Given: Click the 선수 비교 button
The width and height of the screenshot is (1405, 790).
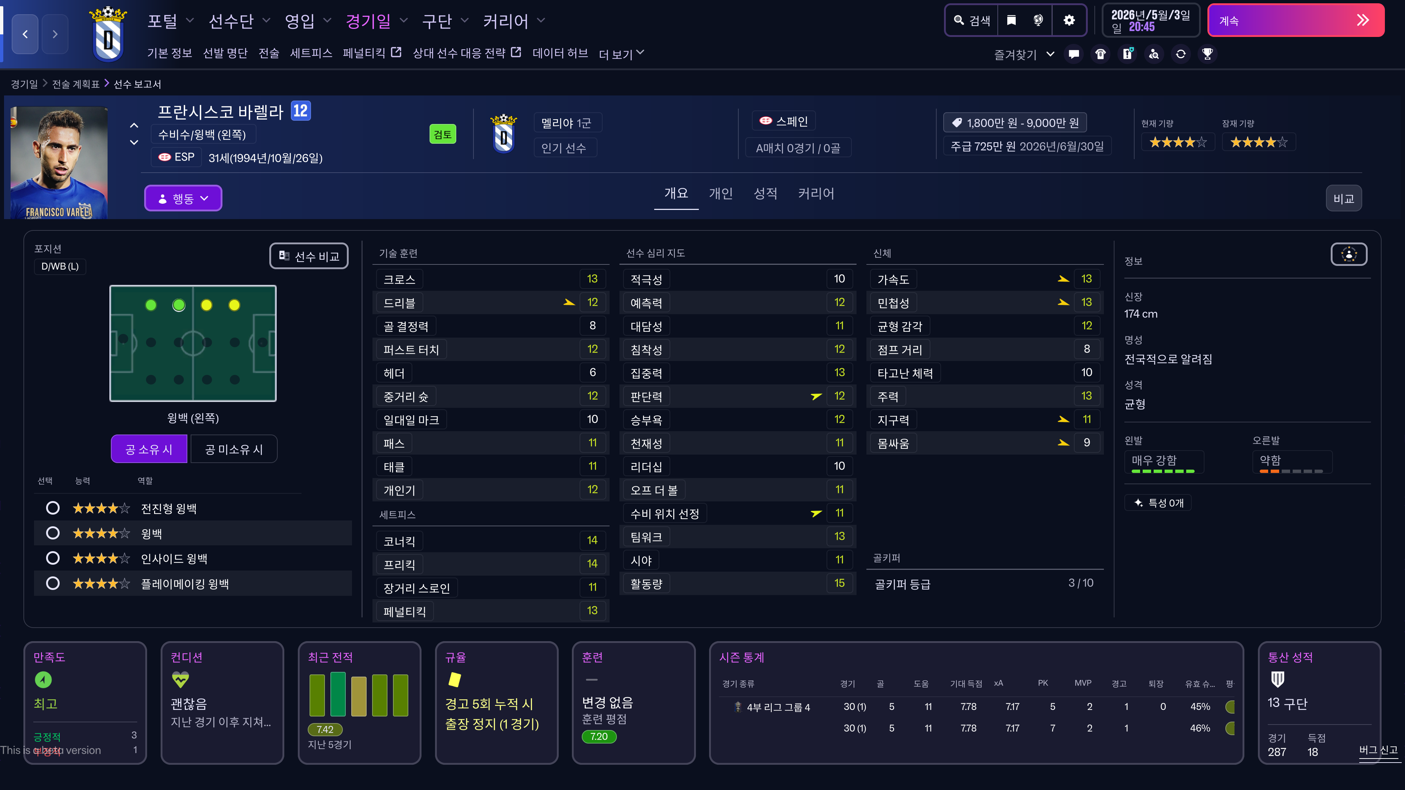Looking at the screenshot, I should 309,256.
